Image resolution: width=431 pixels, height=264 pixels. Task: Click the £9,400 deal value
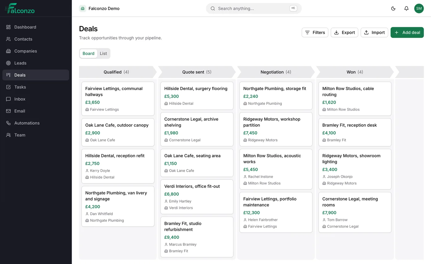pyautogui.click(x=171, y=237)
